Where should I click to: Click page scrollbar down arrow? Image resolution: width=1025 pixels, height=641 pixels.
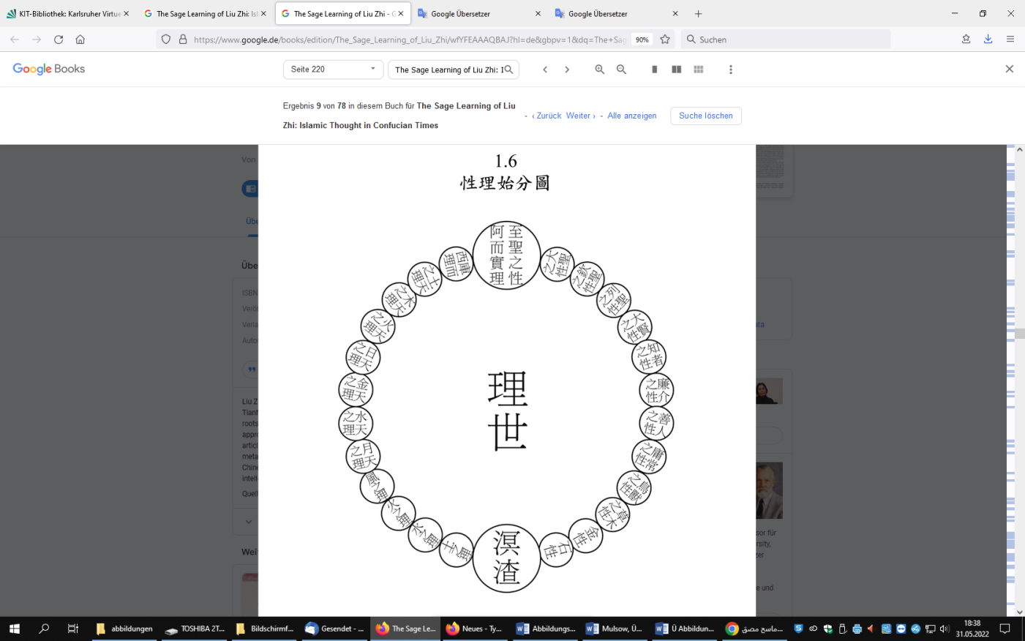pyautogui.click(x=1019, y=612)
